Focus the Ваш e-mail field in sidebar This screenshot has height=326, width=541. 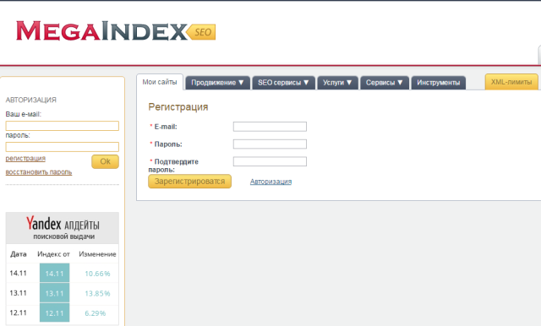click(x=62, y=126)
